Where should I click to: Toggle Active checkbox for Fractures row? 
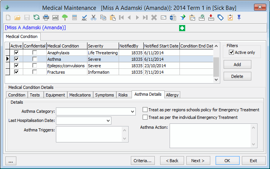pos(16,72)
